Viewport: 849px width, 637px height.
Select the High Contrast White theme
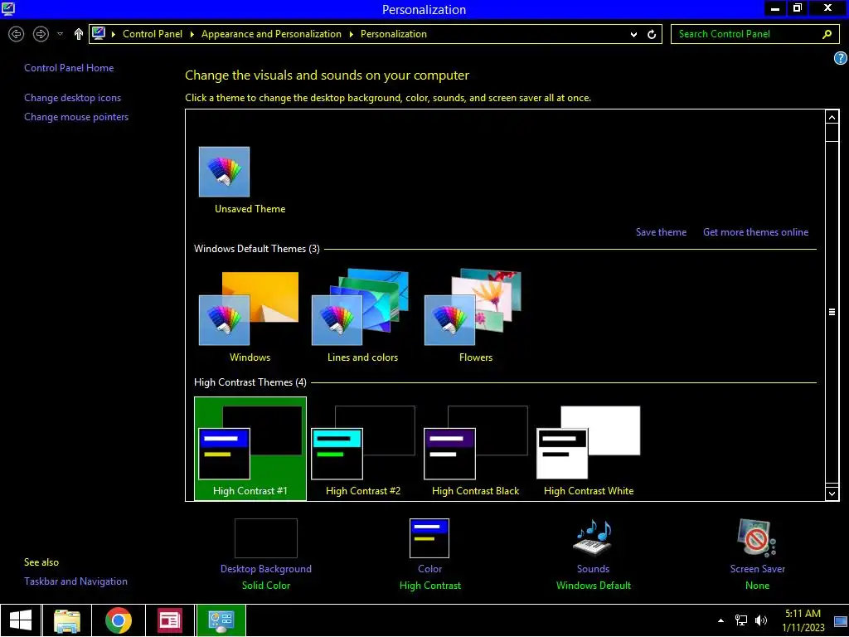589,449
